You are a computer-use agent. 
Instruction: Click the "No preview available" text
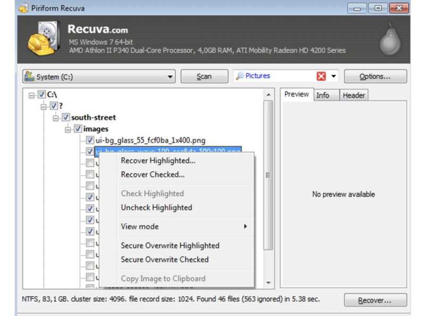343,194
